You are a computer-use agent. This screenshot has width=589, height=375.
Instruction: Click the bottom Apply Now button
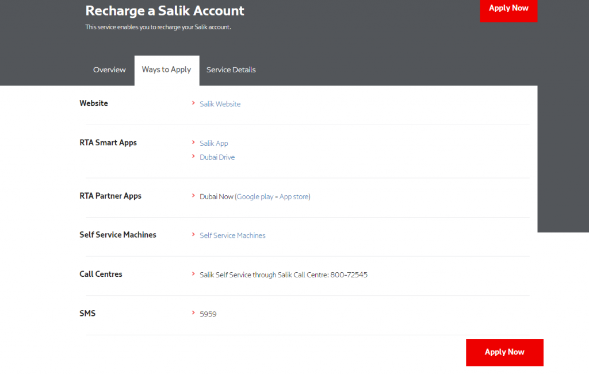[x=504, y=352]
